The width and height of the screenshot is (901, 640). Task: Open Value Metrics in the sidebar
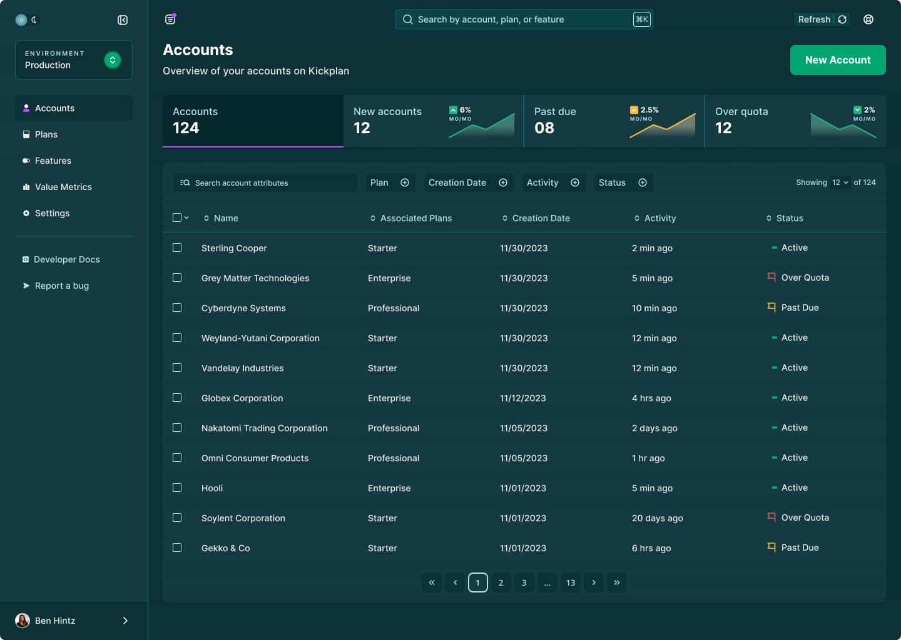coord(63,186)
